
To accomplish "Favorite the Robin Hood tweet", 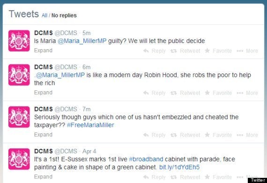I will 218,93.
